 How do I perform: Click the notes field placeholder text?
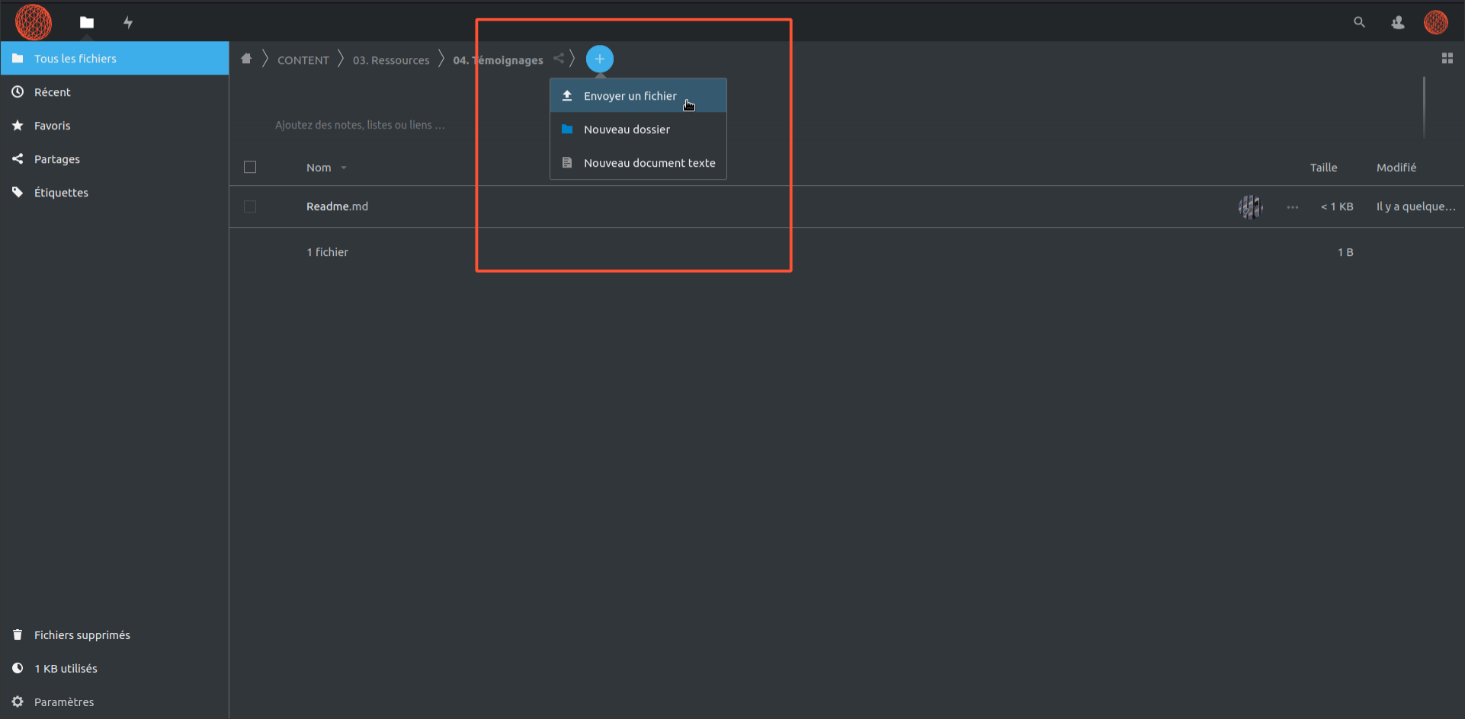click(x=360, y=125)
